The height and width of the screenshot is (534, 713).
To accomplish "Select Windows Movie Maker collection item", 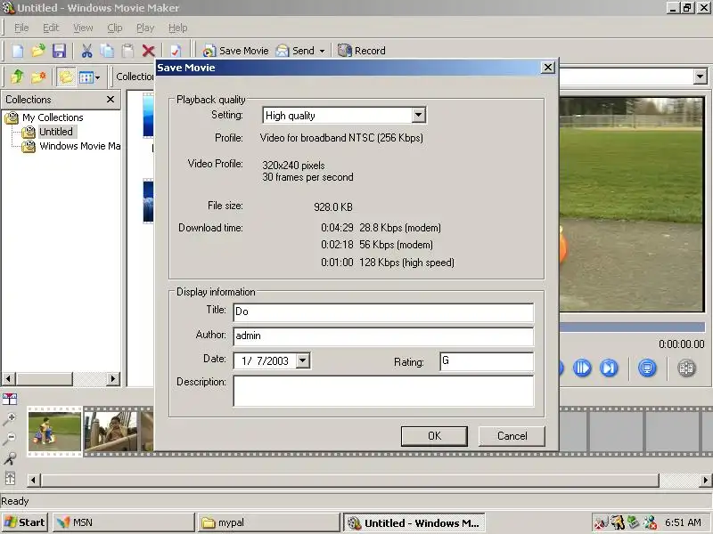I will click(79, 146).
